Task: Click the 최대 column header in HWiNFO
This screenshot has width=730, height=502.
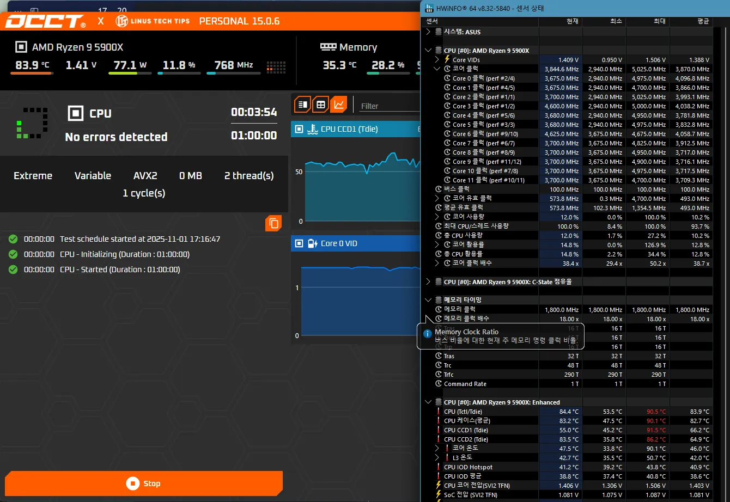Action: [648, 22]
